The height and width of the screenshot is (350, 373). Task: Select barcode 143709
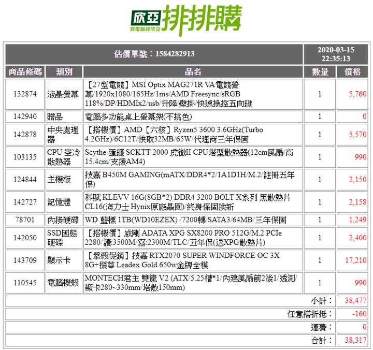25,260
